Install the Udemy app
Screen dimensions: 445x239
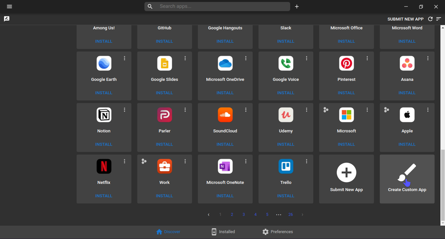pyautogui.click(x=286, y=144)
